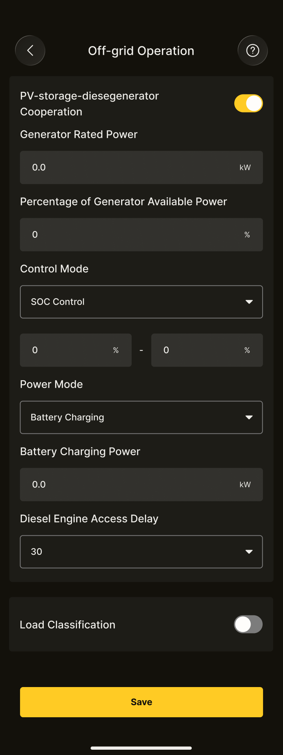Open the help question mark icon
Image resolution: width=283 pixels, height=755 pixels.
[x=252, y=51]
